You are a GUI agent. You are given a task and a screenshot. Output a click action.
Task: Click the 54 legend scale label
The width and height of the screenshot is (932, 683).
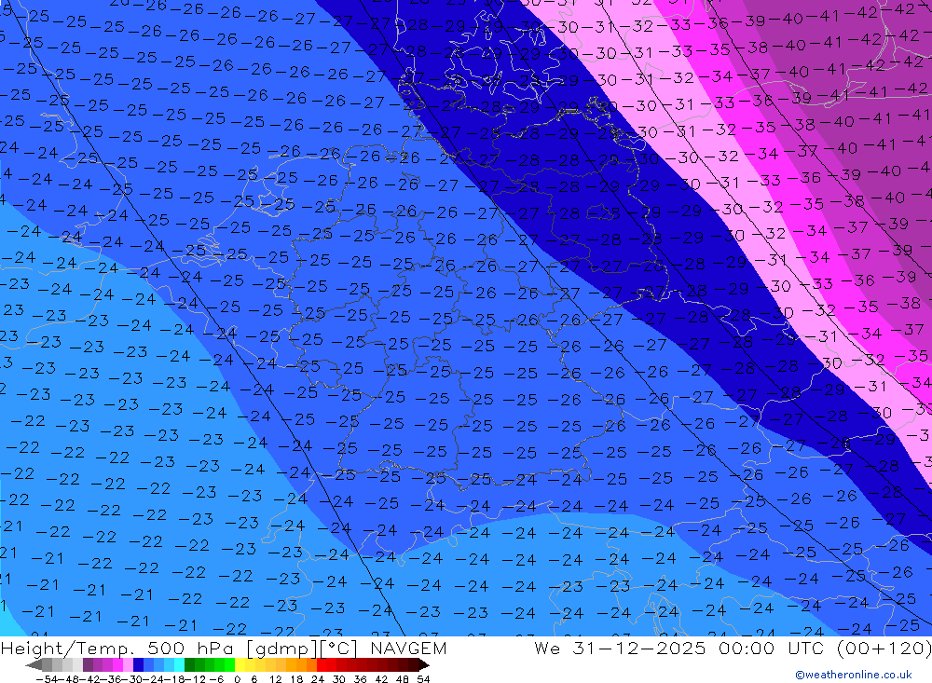(x=423, y=679)
